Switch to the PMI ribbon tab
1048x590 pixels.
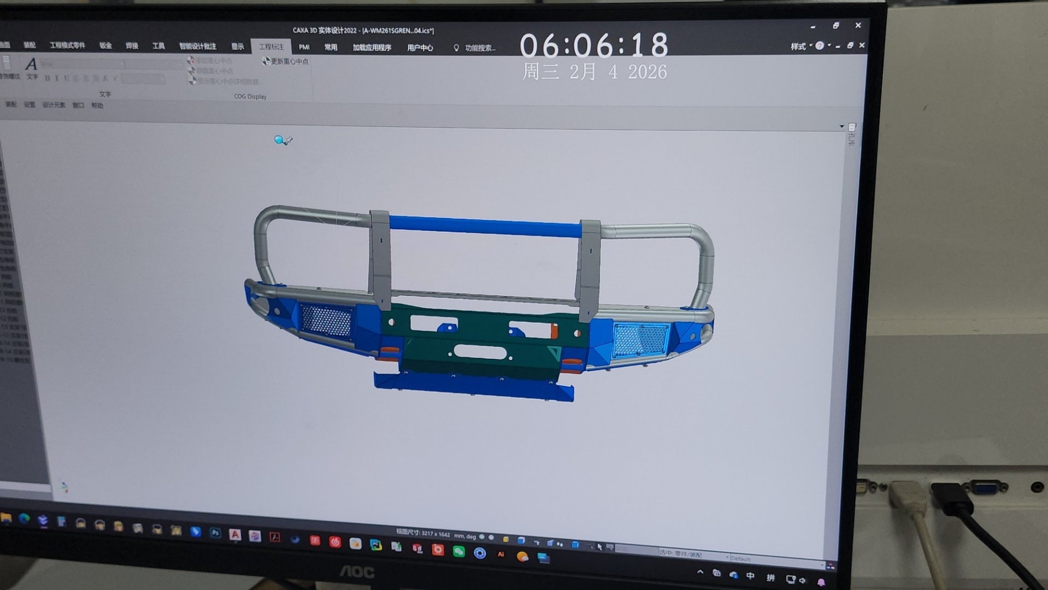click(x=304, y=48)
